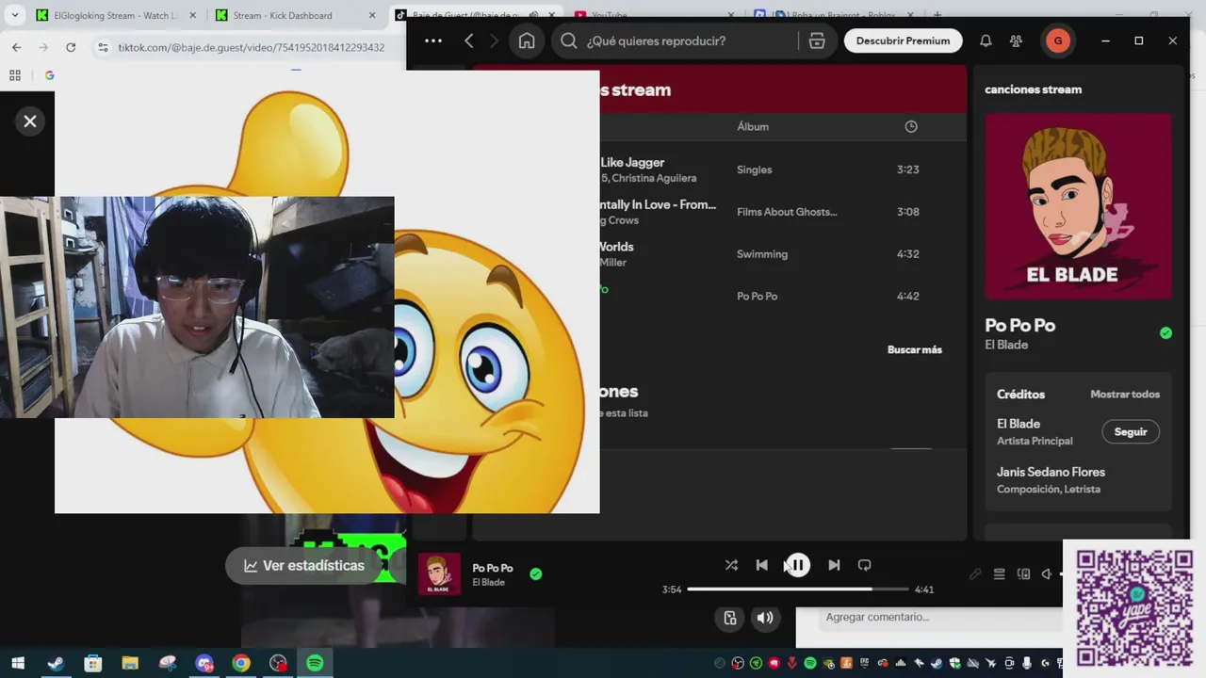Go back in Chrome browser
Screen dimensions: 1206x678
click(17, 47)
